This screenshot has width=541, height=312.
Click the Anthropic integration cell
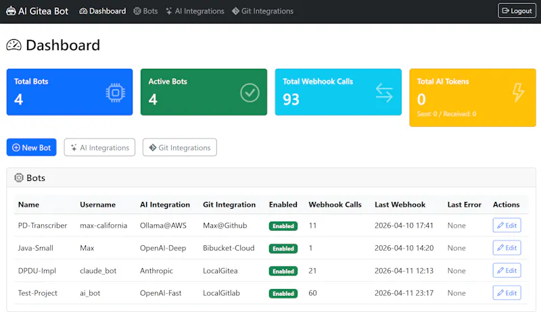tap(156, 271)
